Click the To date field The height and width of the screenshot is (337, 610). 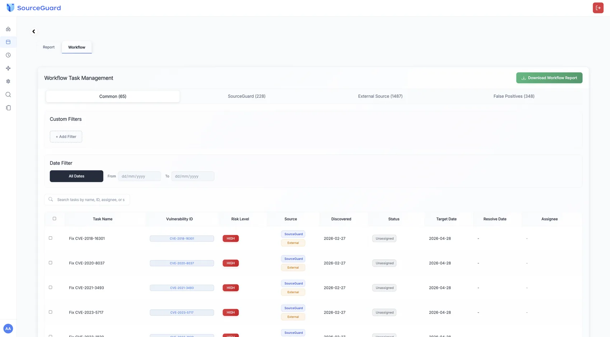(x=193, y=176)
